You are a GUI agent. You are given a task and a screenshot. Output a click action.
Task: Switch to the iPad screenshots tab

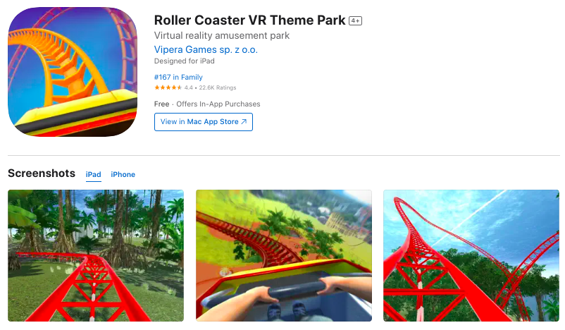(x=93, y=175)
